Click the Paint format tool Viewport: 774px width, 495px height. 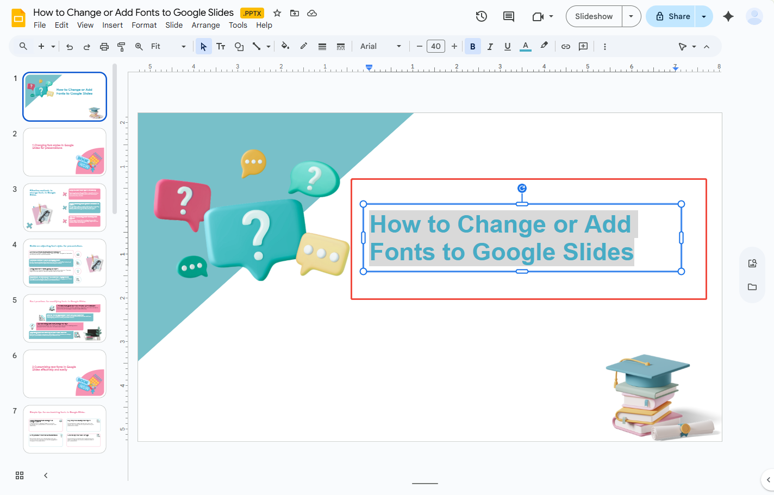121,46
